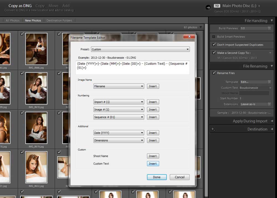
Task: Insert the Filename token
Action: (153, 86)
